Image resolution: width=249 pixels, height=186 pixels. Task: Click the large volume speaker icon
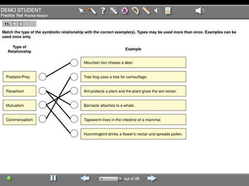[200, 11]
